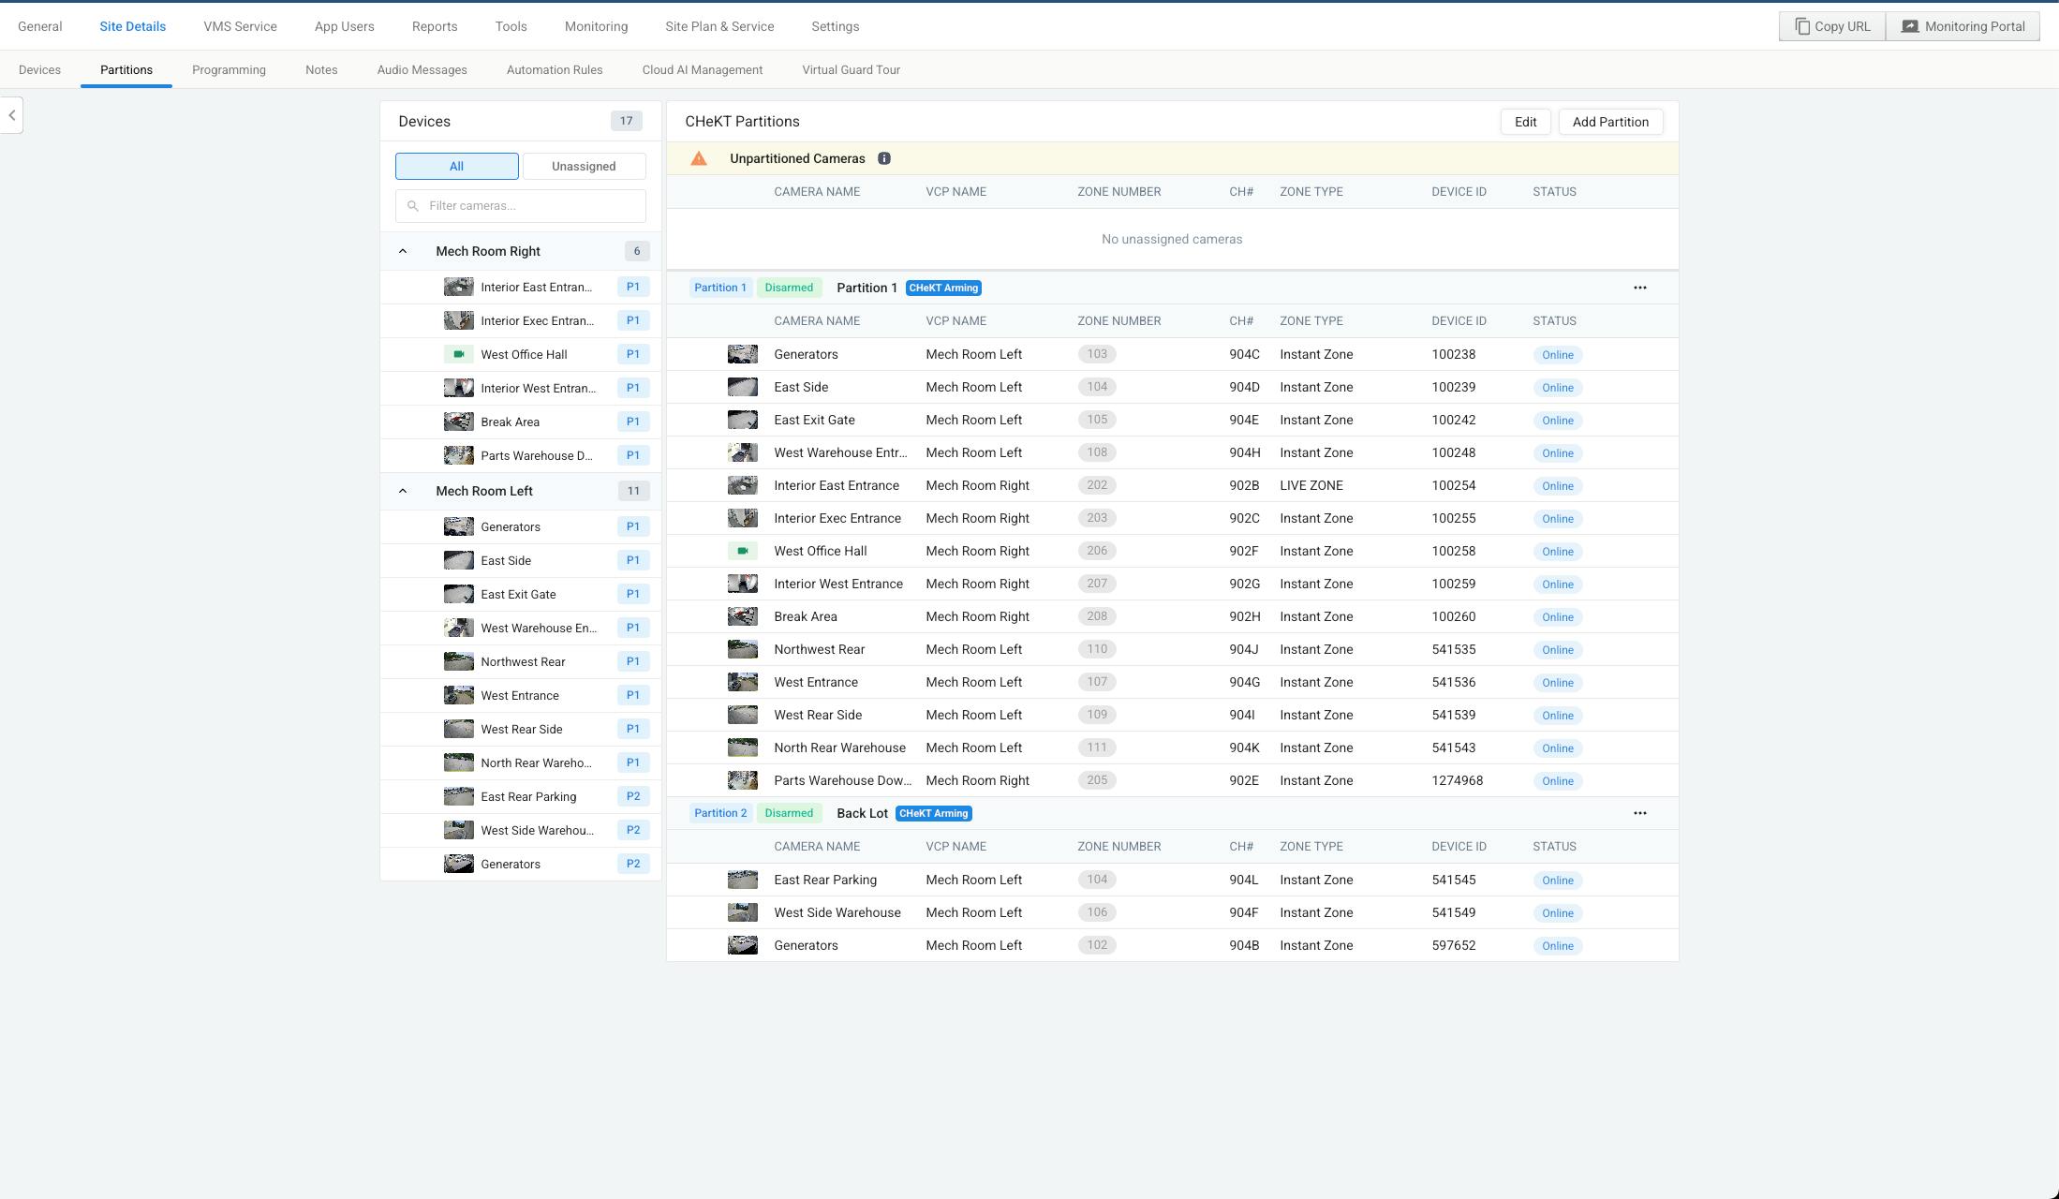Select Interior Exec Entran… device in list
2059x1199 pixels.
(x=520, y=320)
